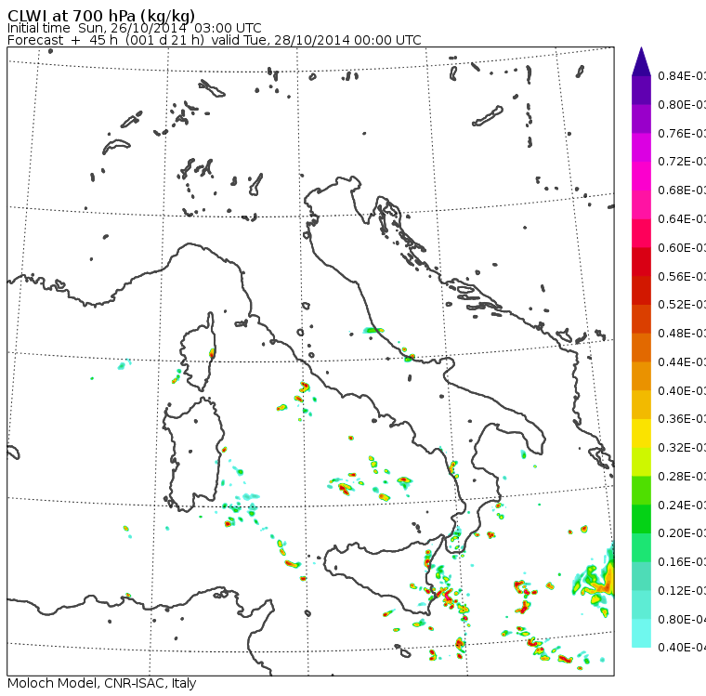Screen dimensions: 706x696
Task: Select the orange band between 0.48E-03 and 0.44E-03
Action: 641,348
